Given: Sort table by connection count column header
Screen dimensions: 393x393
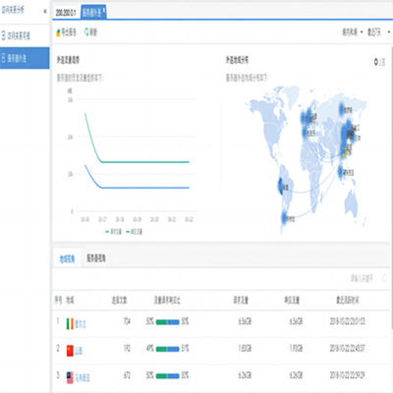Looking at the screenshot, I should pos(119,300).
